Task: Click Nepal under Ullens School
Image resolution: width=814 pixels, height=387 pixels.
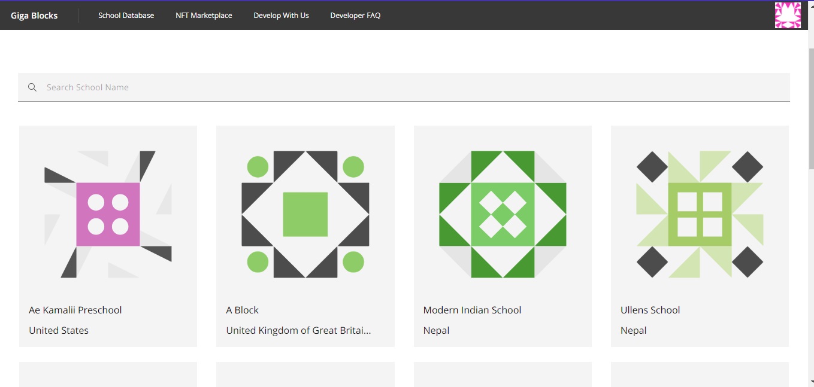Action: 633,330
